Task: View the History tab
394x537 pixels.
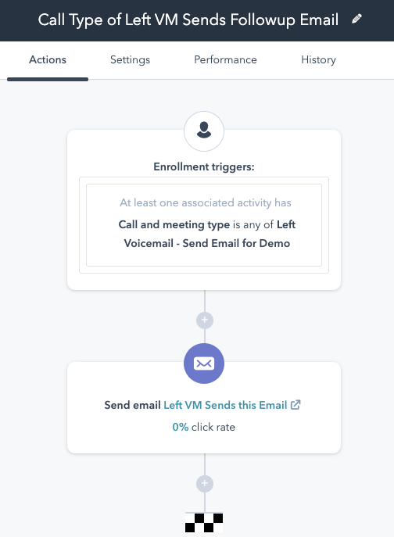Action: 319,59
